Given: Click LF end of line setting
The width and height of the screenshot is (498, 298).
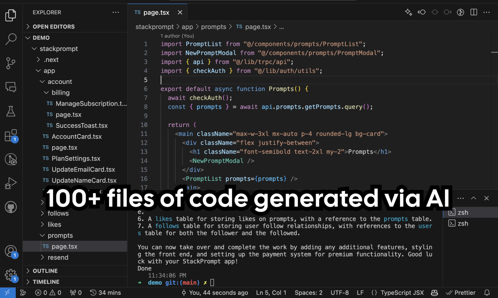Looking at the screenshot, I should point(360,293).
